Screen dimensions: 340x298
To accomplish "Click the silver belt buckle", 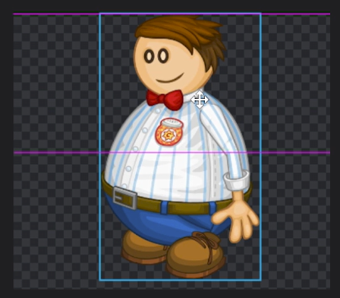I will coord(125,198).
